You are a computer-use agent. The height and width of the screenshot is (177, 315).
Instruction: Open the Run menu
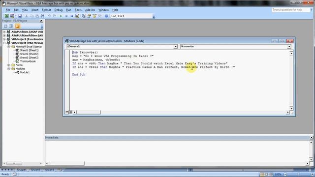click(x=69, y=10)
